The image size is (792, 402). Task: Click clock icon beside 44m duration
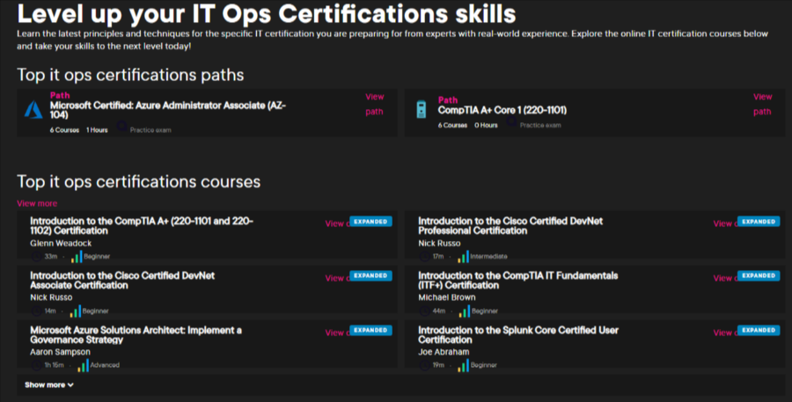(x=425, y=311)
